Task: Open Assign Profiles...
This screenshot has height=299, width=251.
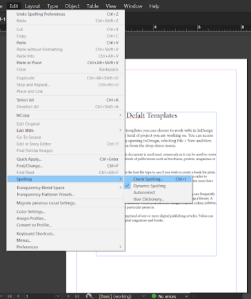Action: point(66,218)
